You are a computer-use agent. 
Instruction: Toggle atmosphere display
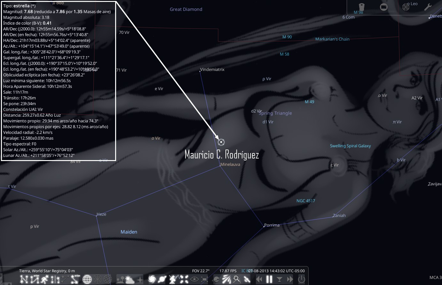click(x=130, y=280)
